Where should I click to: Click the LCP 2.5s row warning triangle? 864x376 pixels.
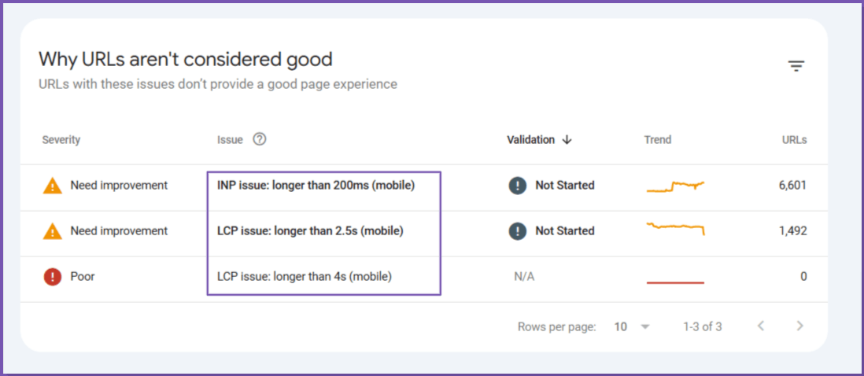[53, 231]
